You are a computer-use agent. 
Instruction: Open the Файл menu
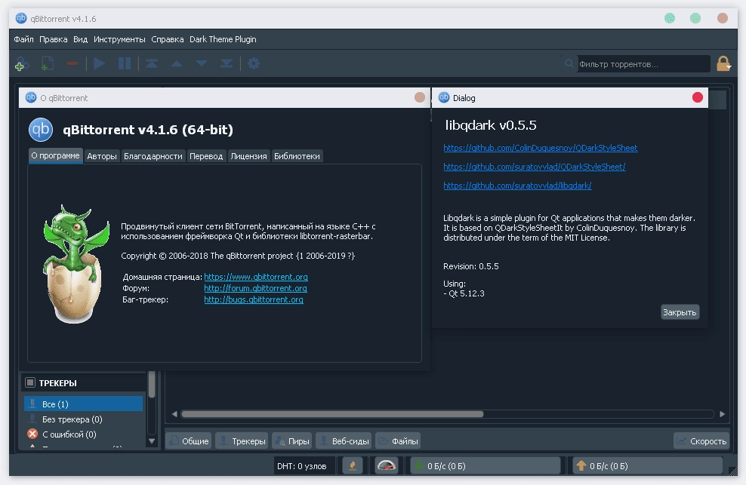click(23, 39)
